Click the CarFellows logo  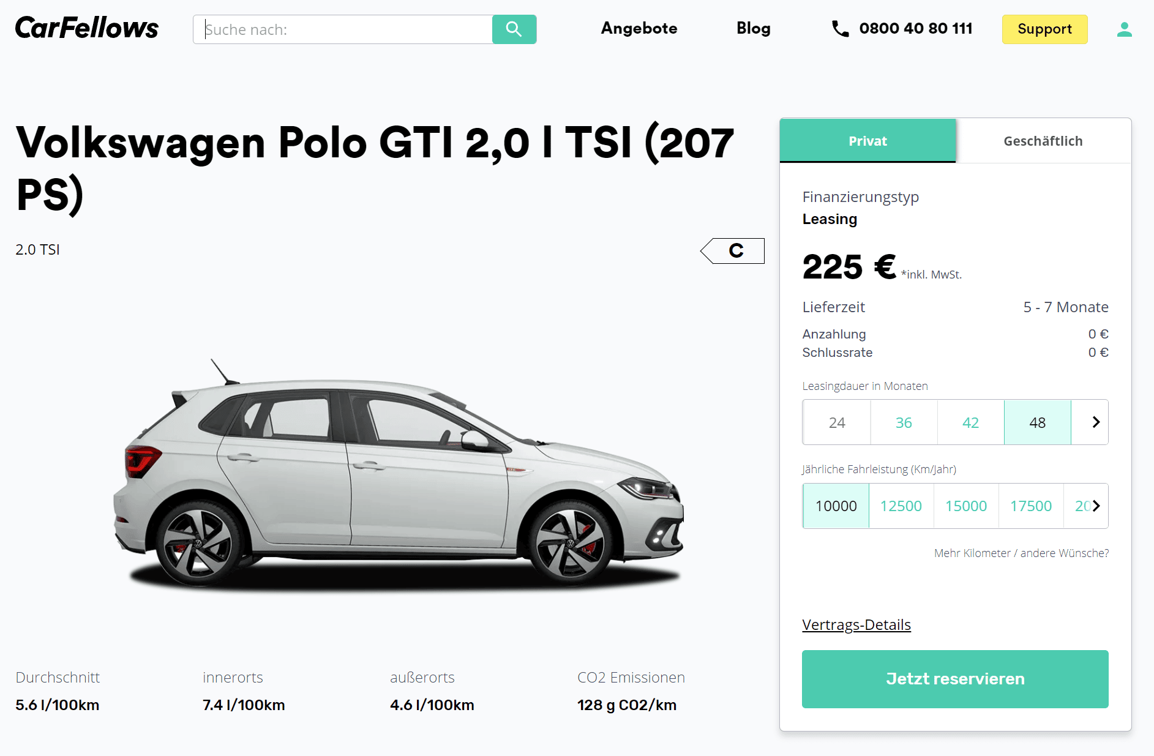click(86, 28)
